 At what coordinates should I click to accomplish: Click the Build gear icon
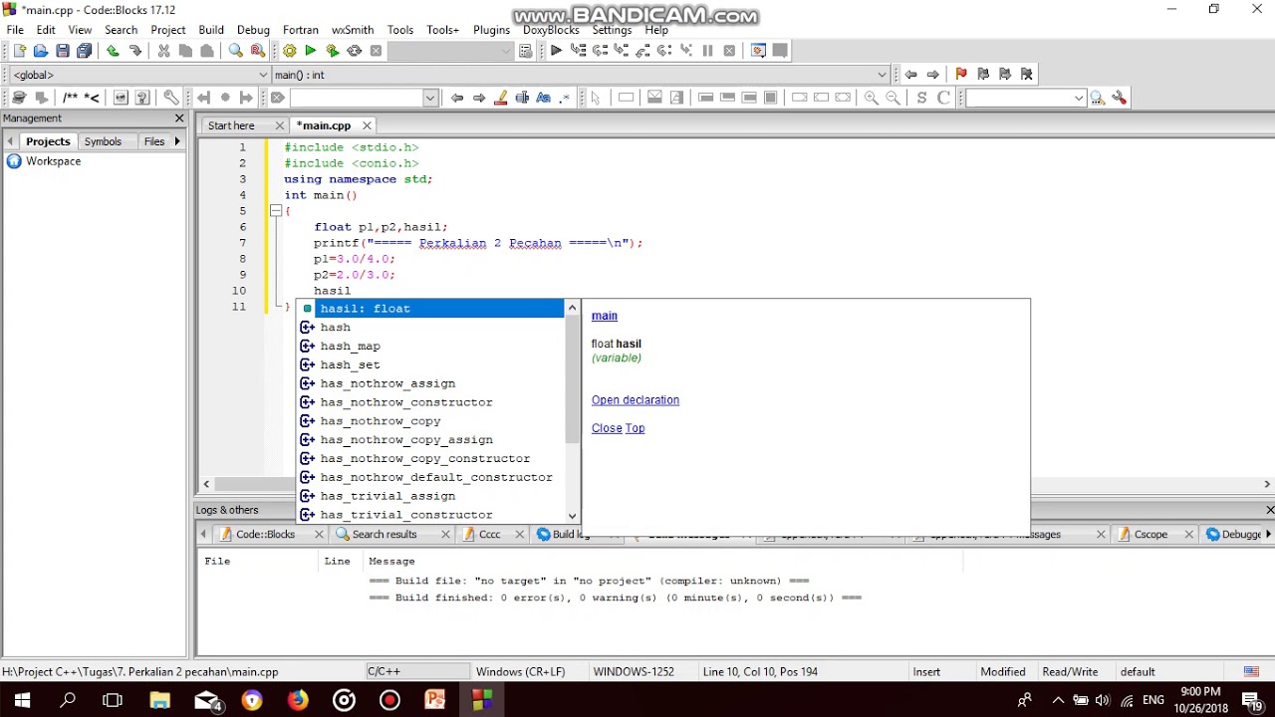(x=289, y=51)
